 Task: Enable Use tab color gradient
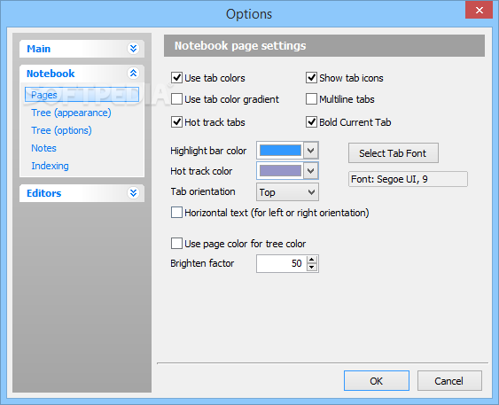tap(176, 99)
